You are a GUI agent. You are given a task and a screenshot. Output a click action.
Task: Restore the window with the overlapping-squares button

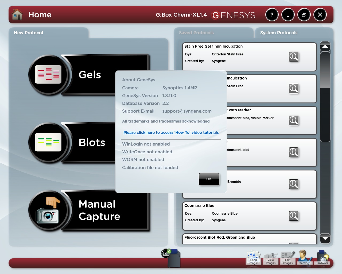(x=304, y=15)
